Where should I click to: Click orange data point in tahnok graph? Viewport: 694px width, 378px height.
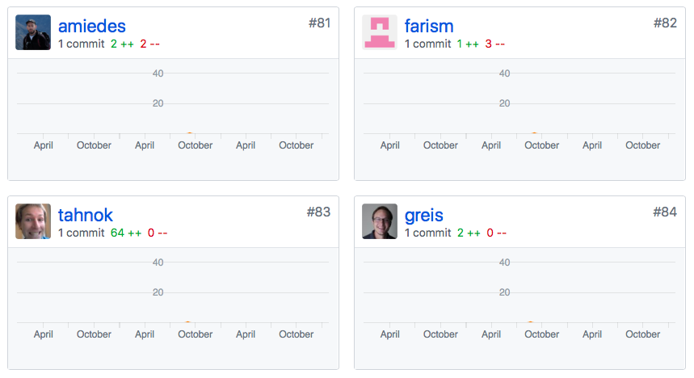187,322
